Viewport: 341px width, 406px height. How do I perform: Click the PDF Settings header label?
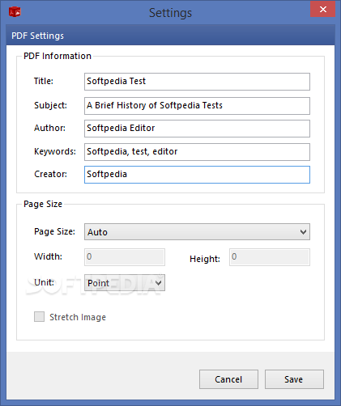37,36
